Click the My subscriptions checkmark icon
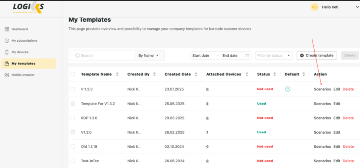 tap(7, 41)
